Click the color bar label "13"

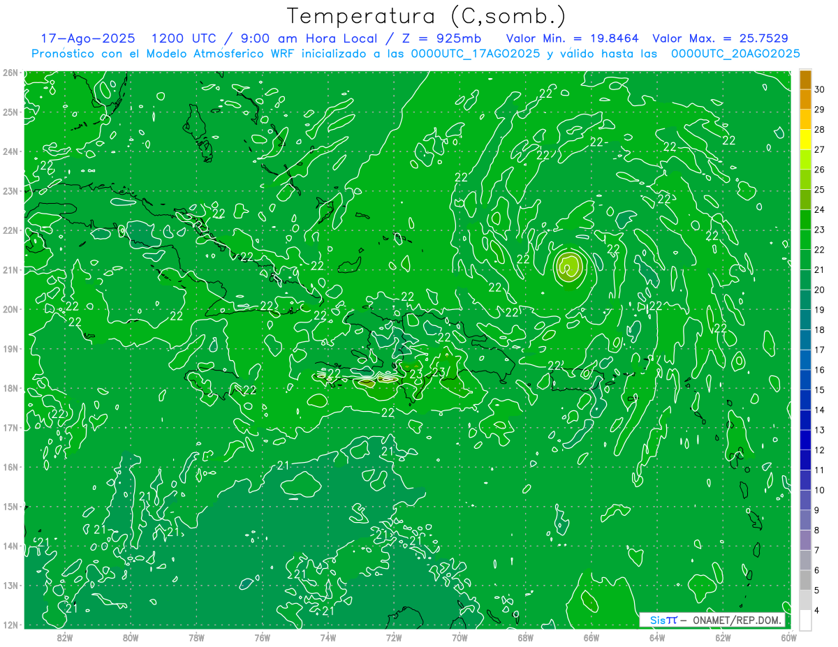pyautogui.click(x=820, y=430)
